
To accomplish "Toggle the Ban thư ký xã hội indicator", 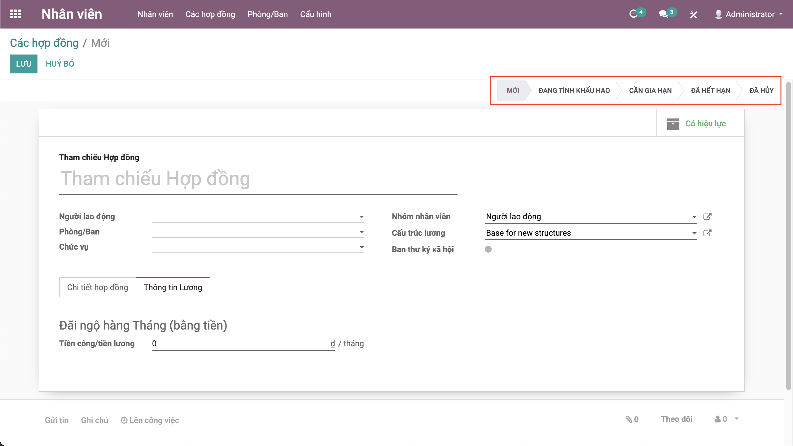I will tap(488, 249).
